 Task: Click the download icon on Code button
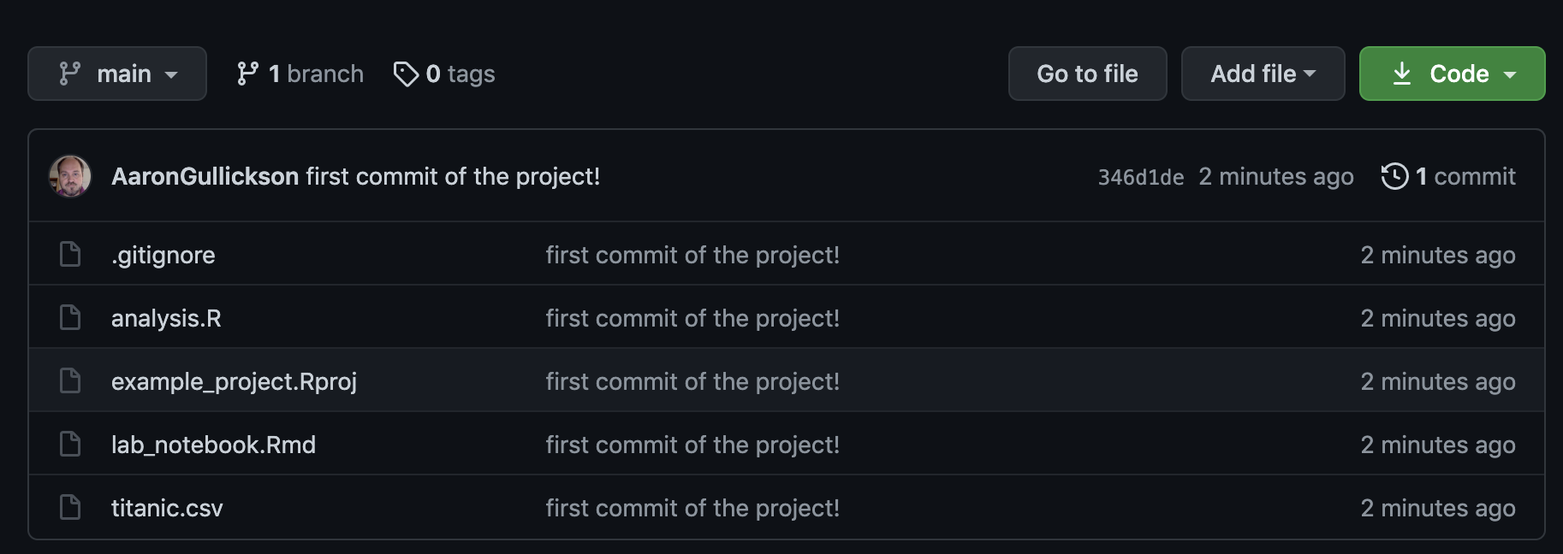pos(1401,74)
